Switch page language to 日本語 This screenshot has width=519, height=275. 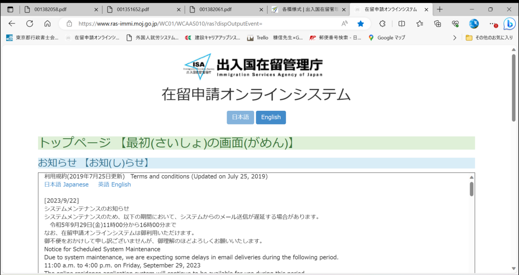coord(240,117)
